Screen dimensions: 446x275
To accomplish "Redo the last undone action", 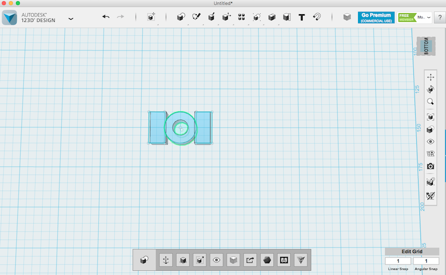I will coord(121,17).
